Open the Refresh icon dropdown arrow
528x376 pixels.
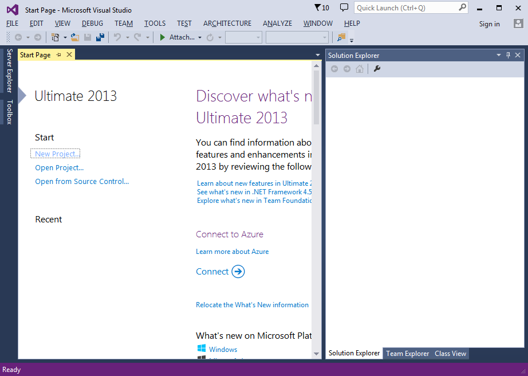pos(219,37)
